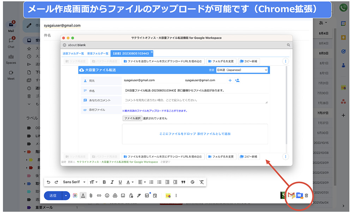
Task: Open Spaces in Gmail left sidebar
Action: pos(11,59)
